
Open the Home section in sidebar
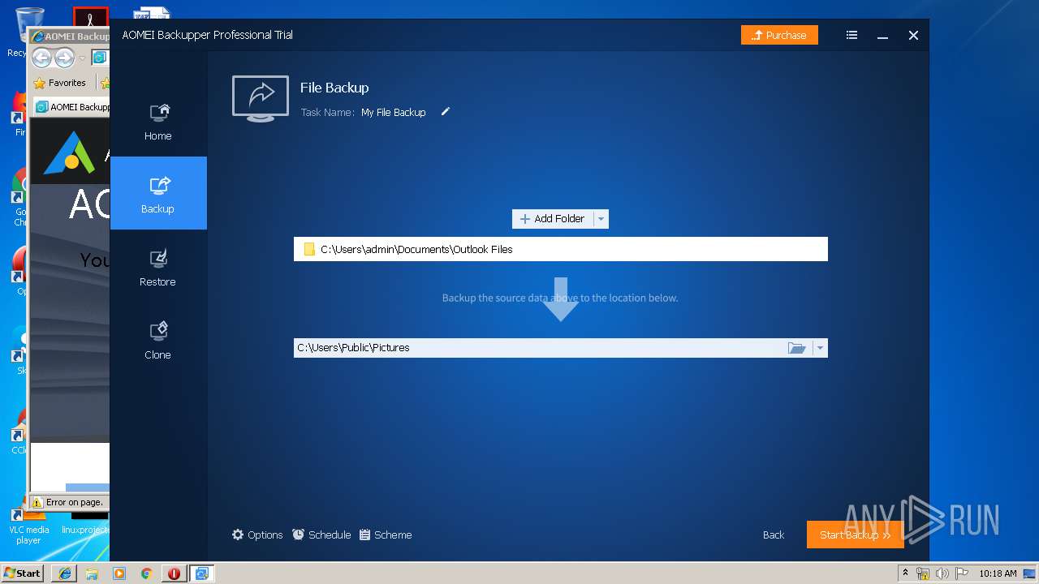coord(158,122)
